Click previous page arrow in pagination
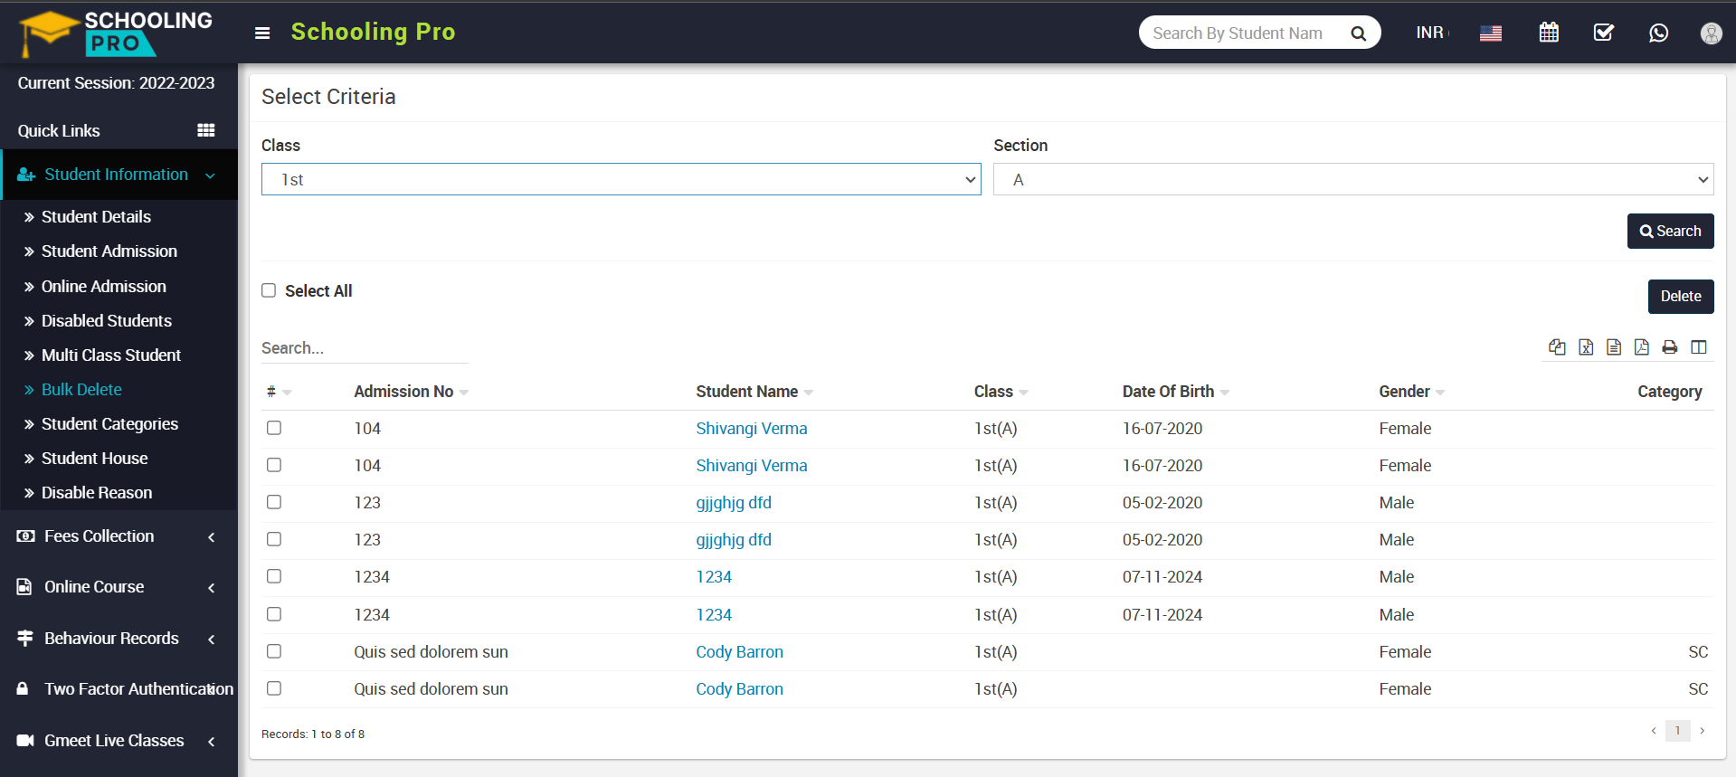The height and width of the screenshot is (777, 1736). [1654, 731]
